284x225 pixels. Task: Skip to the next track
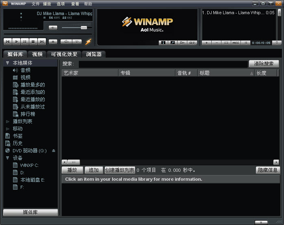(x=42, y=42)
